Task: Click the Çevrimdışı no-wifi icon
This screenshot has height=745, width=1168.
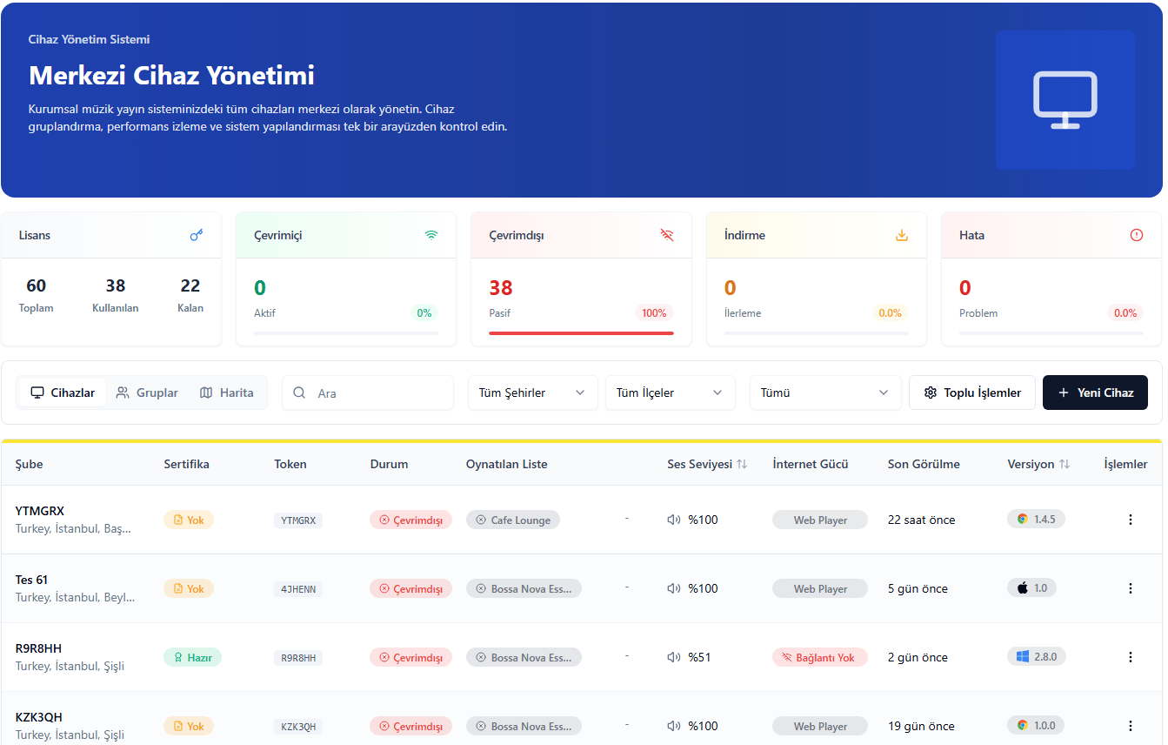Action: pyautogui.click(x=667, y=235)
